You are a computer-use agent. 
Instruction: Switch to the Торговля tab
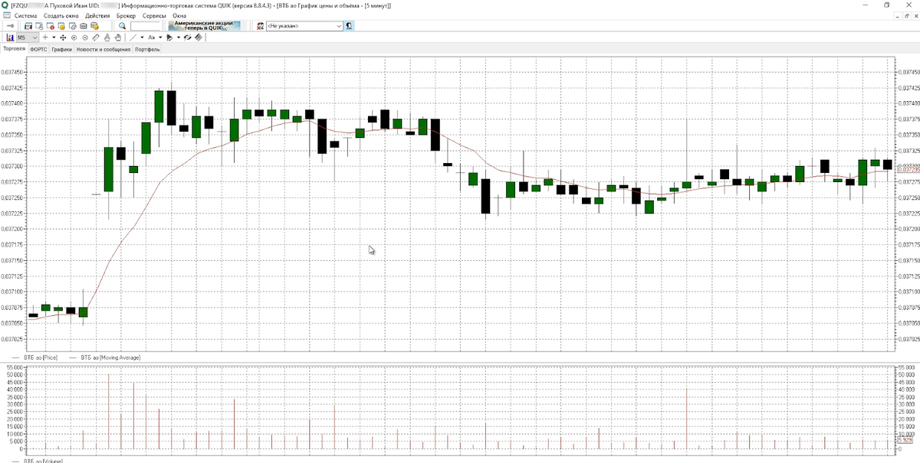coord(15,48)
